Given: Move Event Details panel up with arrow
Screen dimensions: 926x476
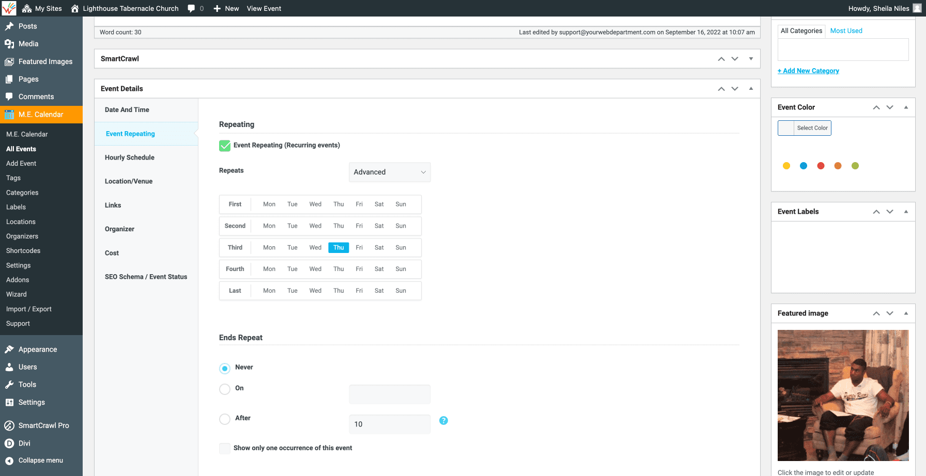Looking at the screenshot, I should click(x=721, y=89).
